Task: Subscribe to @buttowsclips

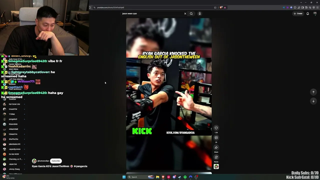Action: coord(56,161)
